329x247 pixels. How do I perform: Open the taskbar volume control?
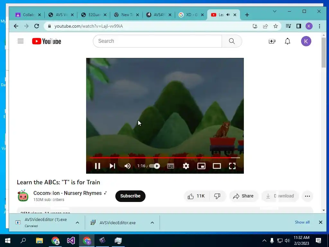(x=287, y=241)
